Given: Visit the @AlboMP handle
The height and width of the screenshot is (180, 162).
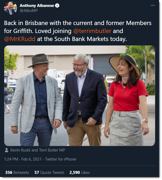Looking at the screenshot, I should 29,11.
